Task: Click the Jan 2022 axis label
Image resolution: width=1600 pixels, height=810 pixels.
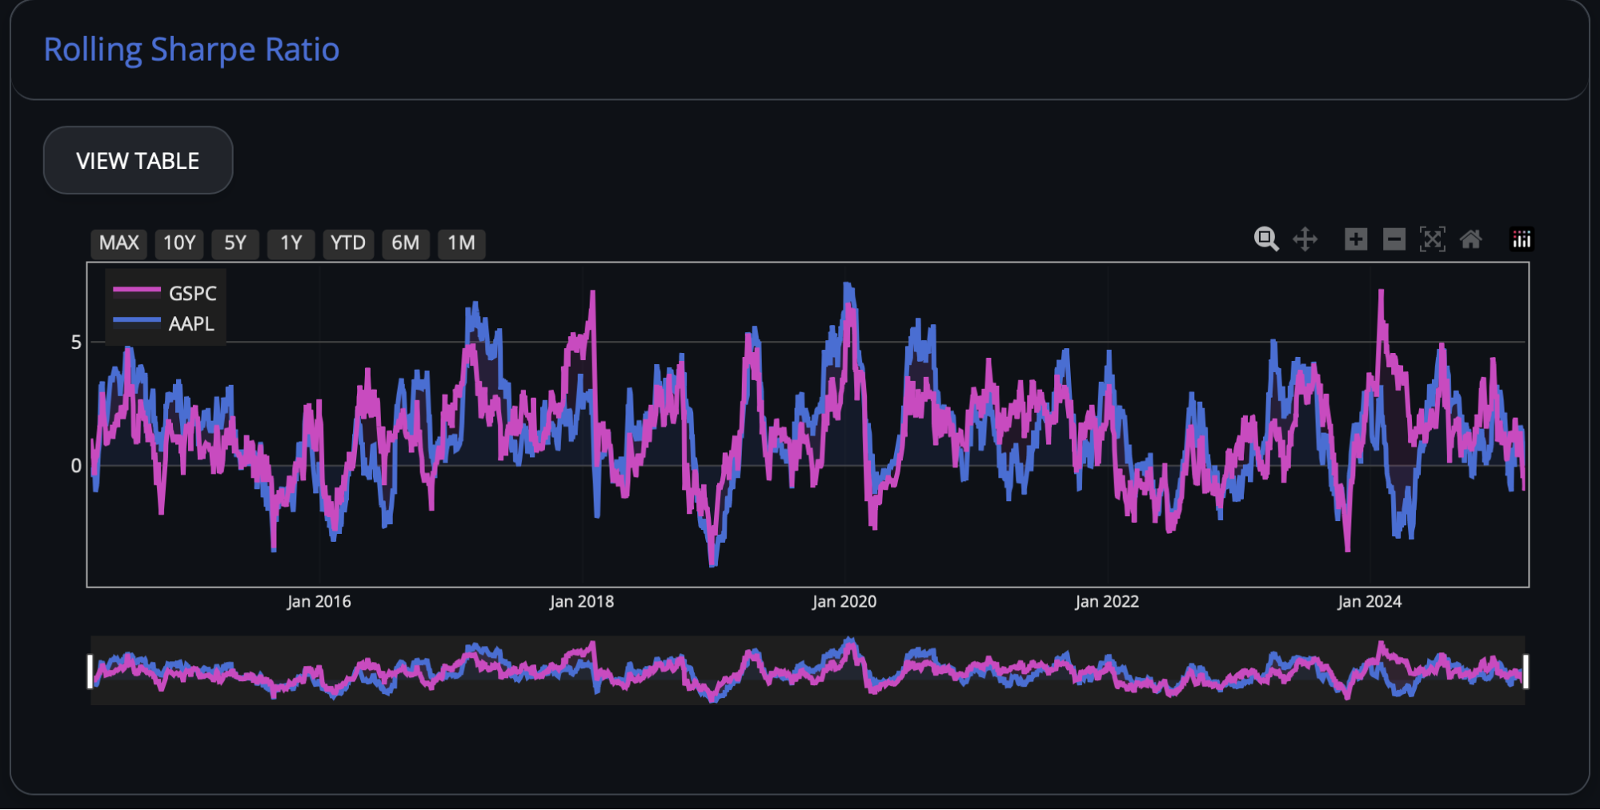Action: pos(1107,602)
